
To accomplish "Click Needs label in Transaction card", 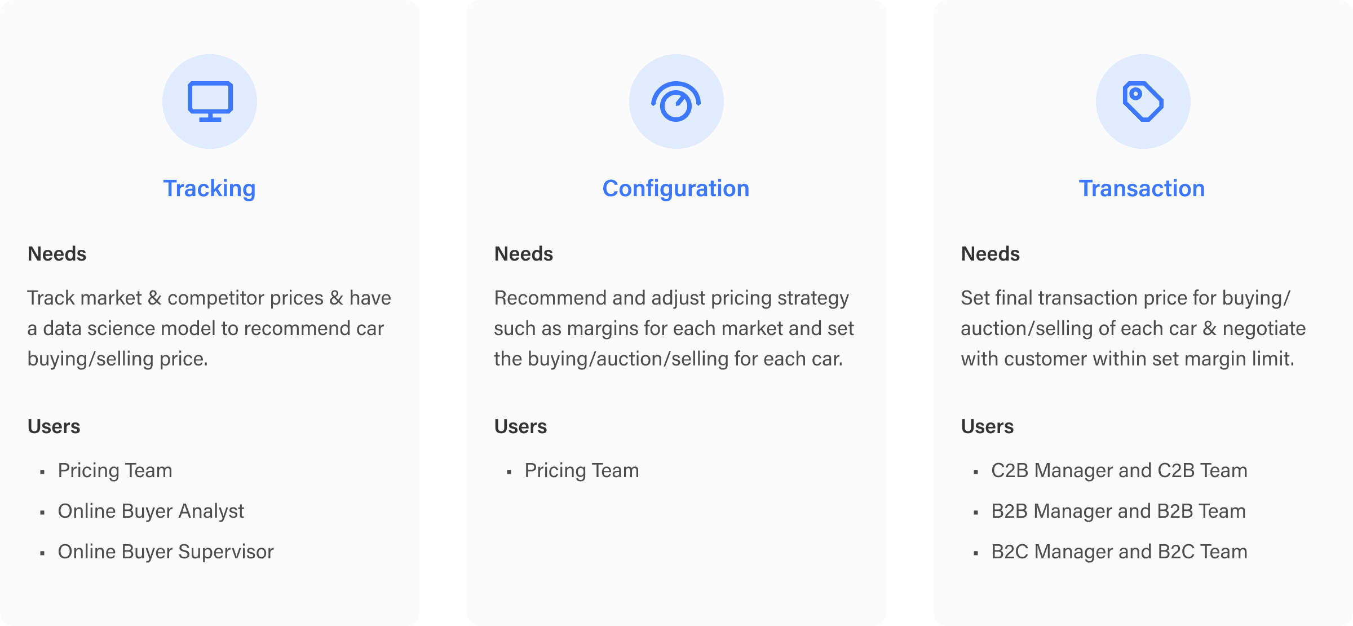I will click(x=991, y=254).
